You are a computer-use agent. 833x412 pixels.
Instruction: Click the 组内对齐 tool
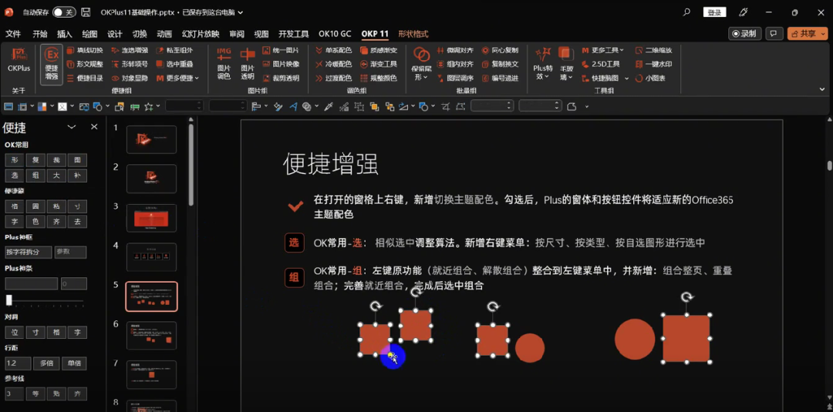pos(455,64)
